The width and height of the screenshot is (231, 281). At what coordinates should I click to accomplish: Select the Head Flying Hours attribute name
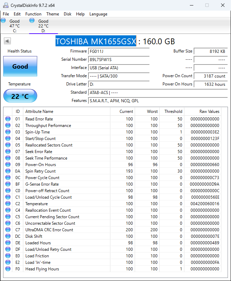(x=42, y=269)
